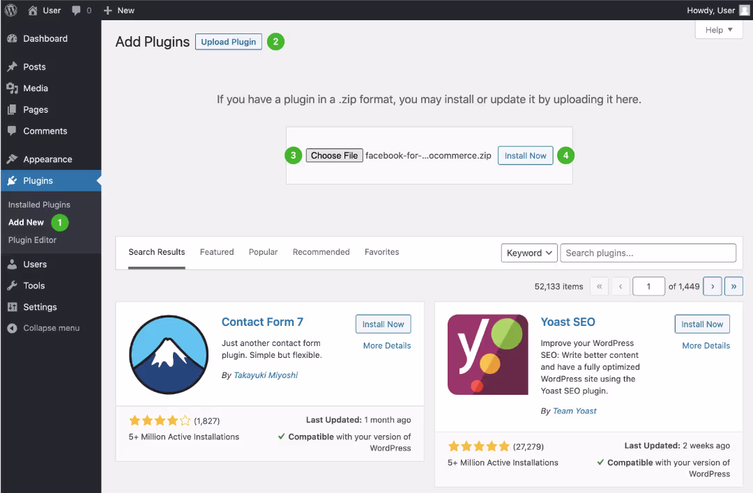This screenshot has width=753, height=493.
Task: Open the comments bubble icon in the admin bar
Action: coord(76,10)
